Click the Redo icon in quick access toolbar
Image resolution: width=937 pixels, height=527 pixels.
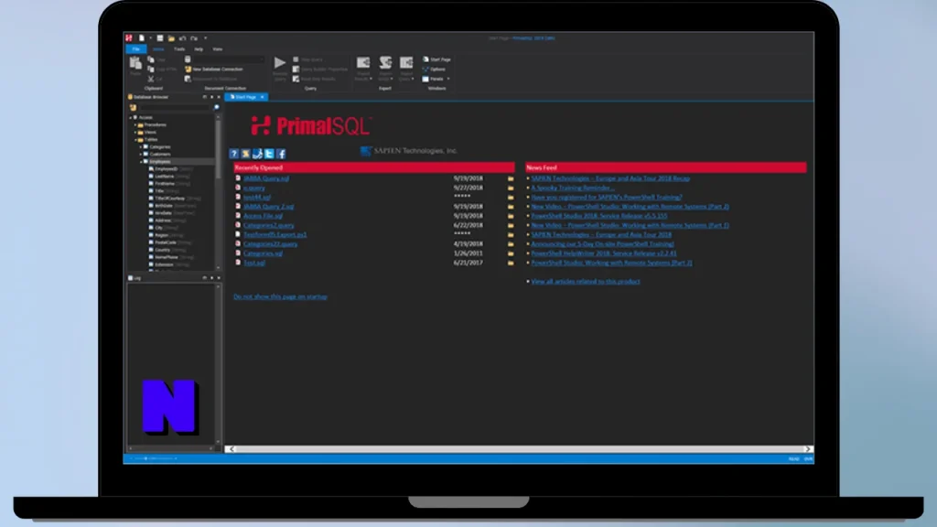[x=194, y=38]
